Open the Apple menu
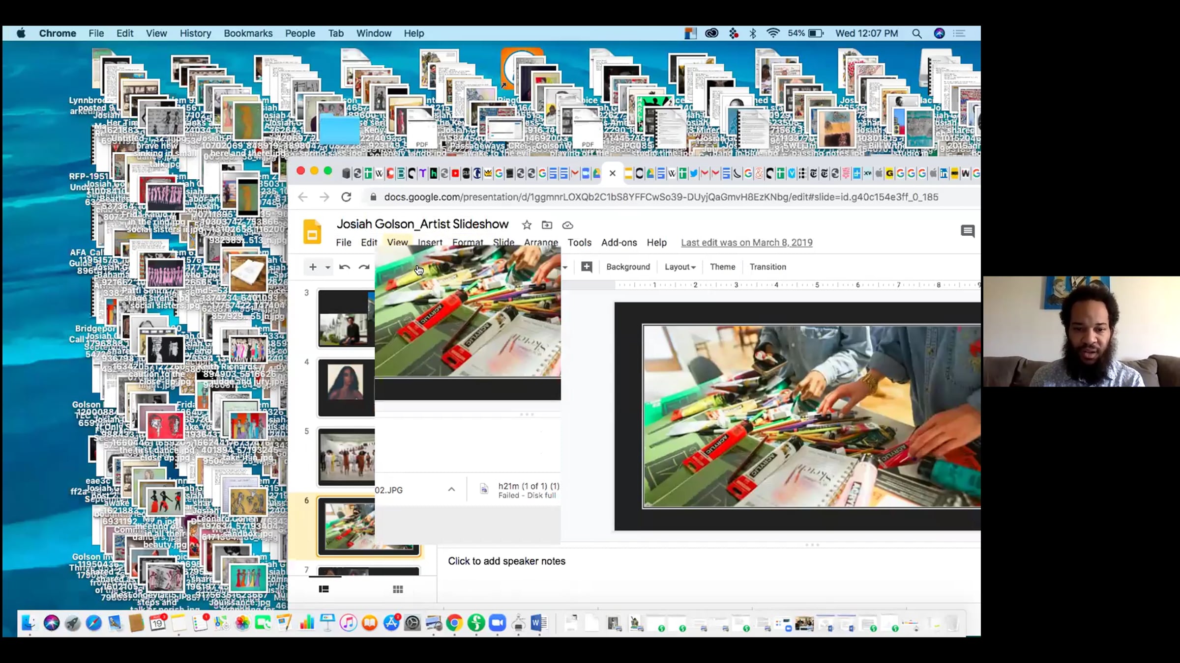1180x663 pixels. click(x=21, y=33)
